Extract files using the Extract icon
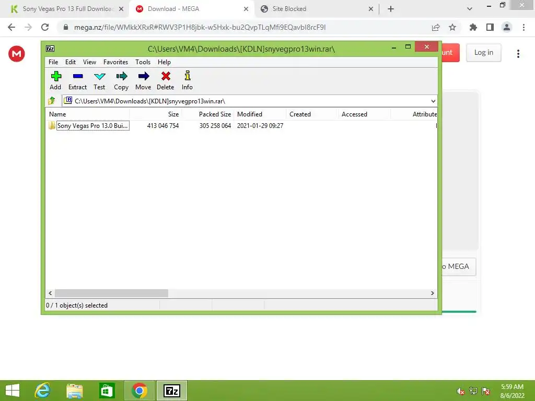535x401 pixels. (77, 81)
